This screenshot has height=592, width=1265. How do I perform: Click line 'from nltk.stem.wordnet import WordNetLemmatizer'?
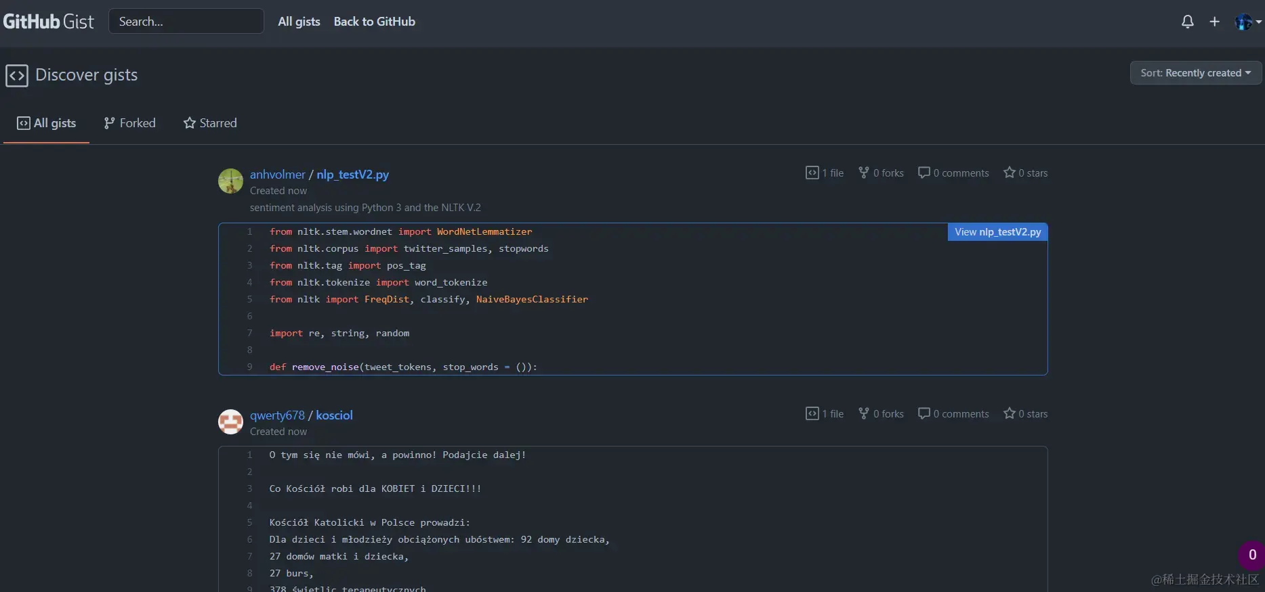coord(401,232)
